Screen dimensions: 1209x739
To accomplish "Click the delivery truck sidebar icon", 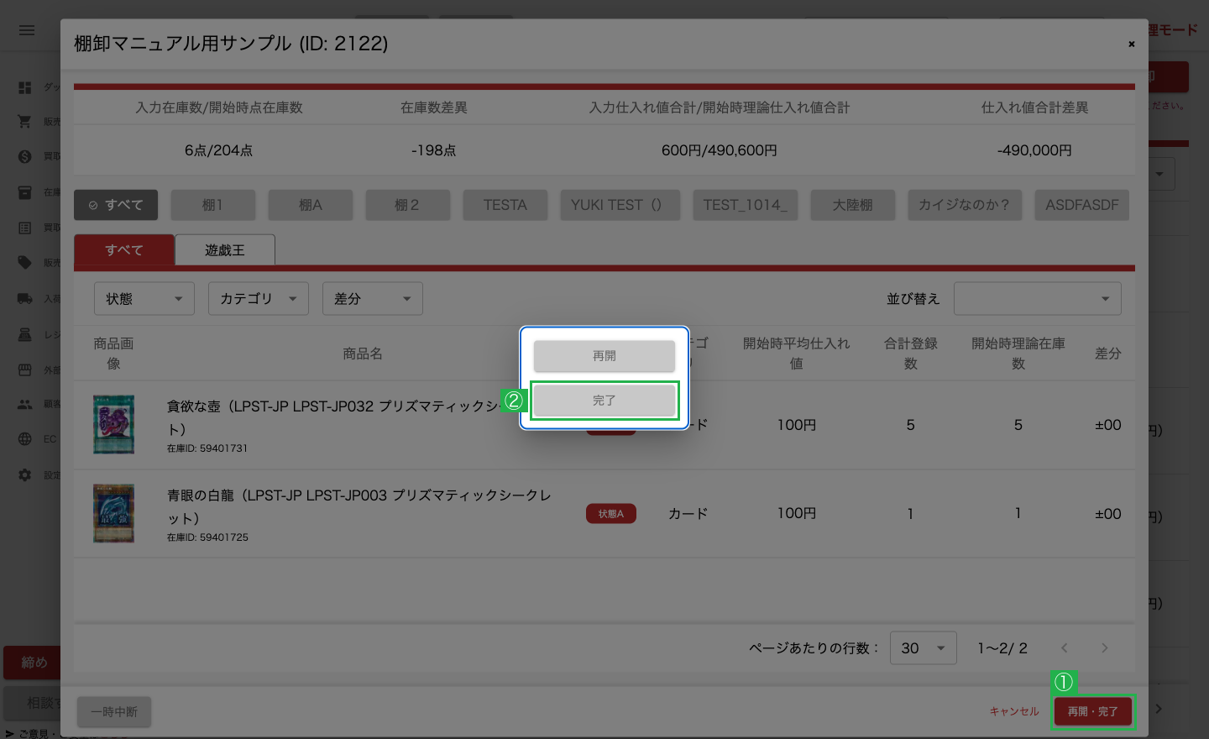I will coord(25,298).
